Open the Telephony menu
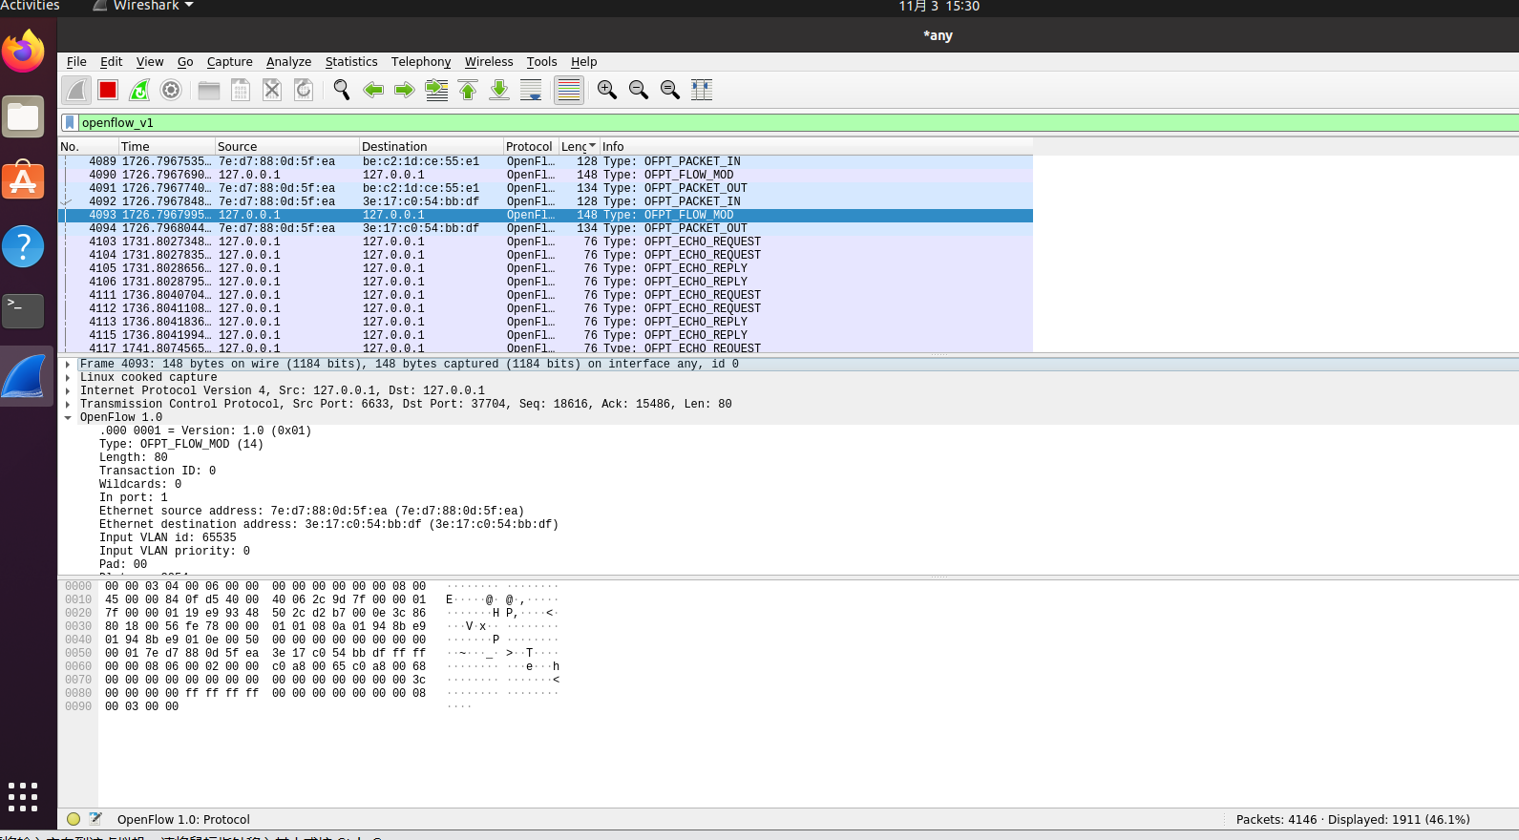The width and height of the screenshot is (1519, 840). click(x=421, y=62)
